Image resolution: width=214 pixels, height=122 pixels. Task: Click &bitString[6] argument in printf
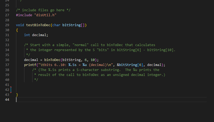point(130,65)
